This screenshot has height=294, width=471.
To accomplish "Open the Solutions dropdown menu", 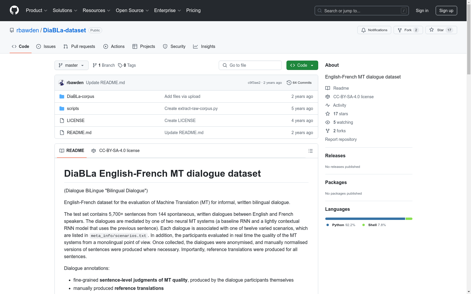I will (65, 10).
